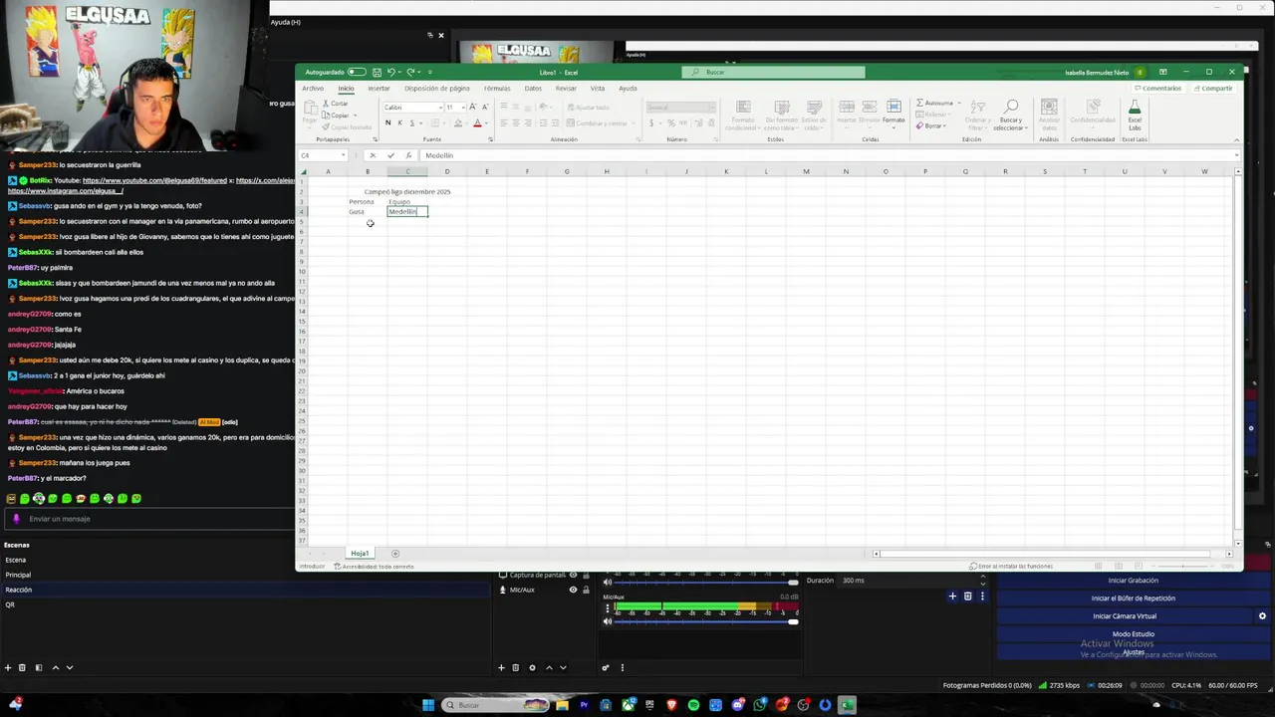
Task: Click the insert function fx icon
Action: tap(408, 155)
